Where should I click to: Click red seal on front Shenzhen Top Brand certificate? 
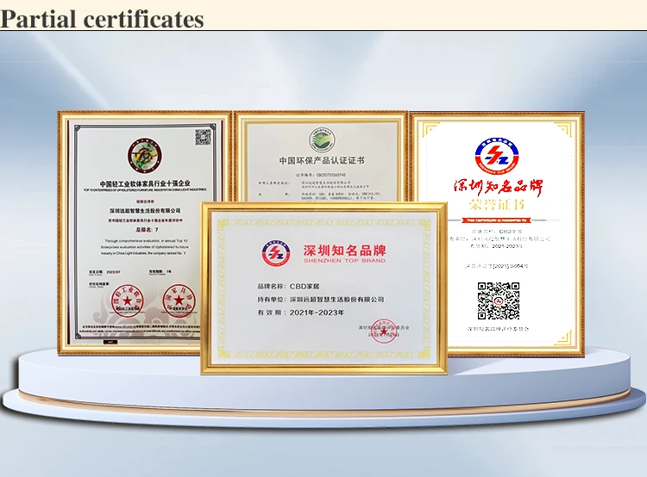384,331
